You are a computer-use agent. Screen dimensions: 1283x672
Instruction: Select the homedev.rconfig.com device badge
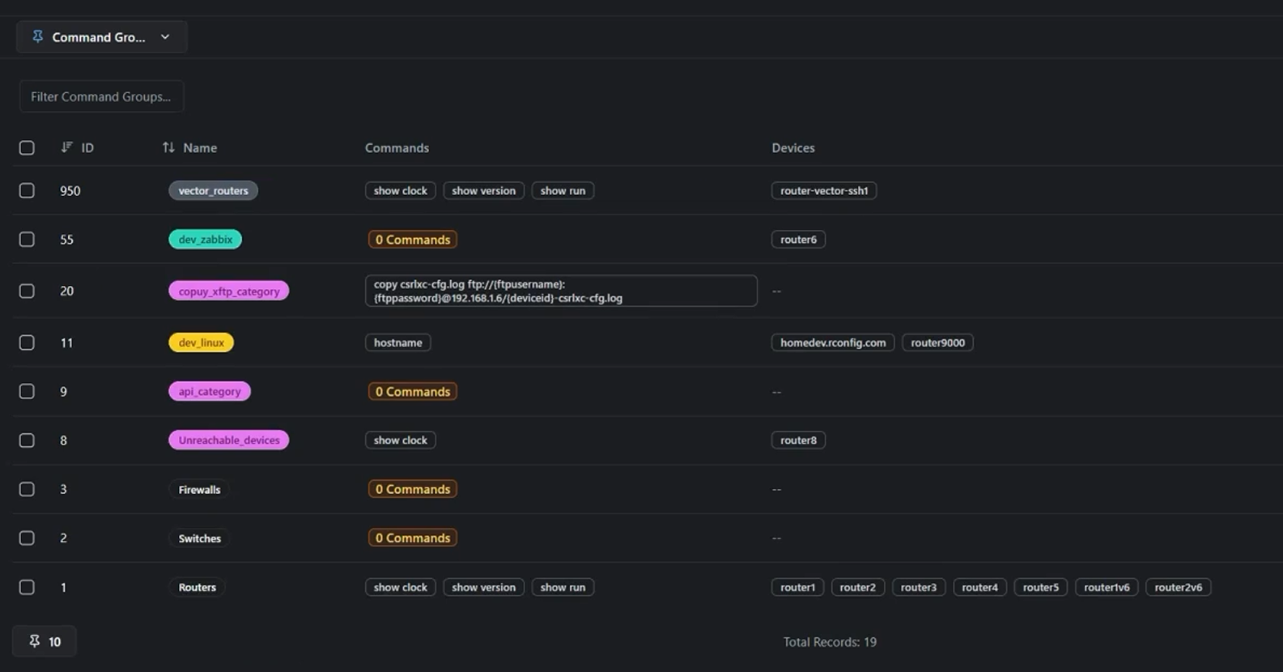tap(832, 342)
